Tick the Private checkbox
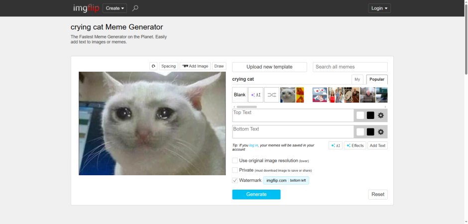Viewport: 468px width, 224px height. pyautogui.click(x=235, y=170)
